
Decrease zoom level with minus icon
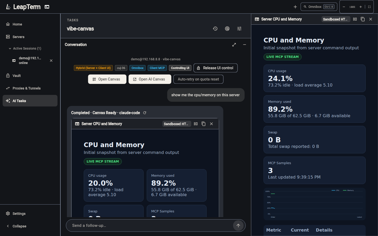pyautogui.click(x=344, y=7)
